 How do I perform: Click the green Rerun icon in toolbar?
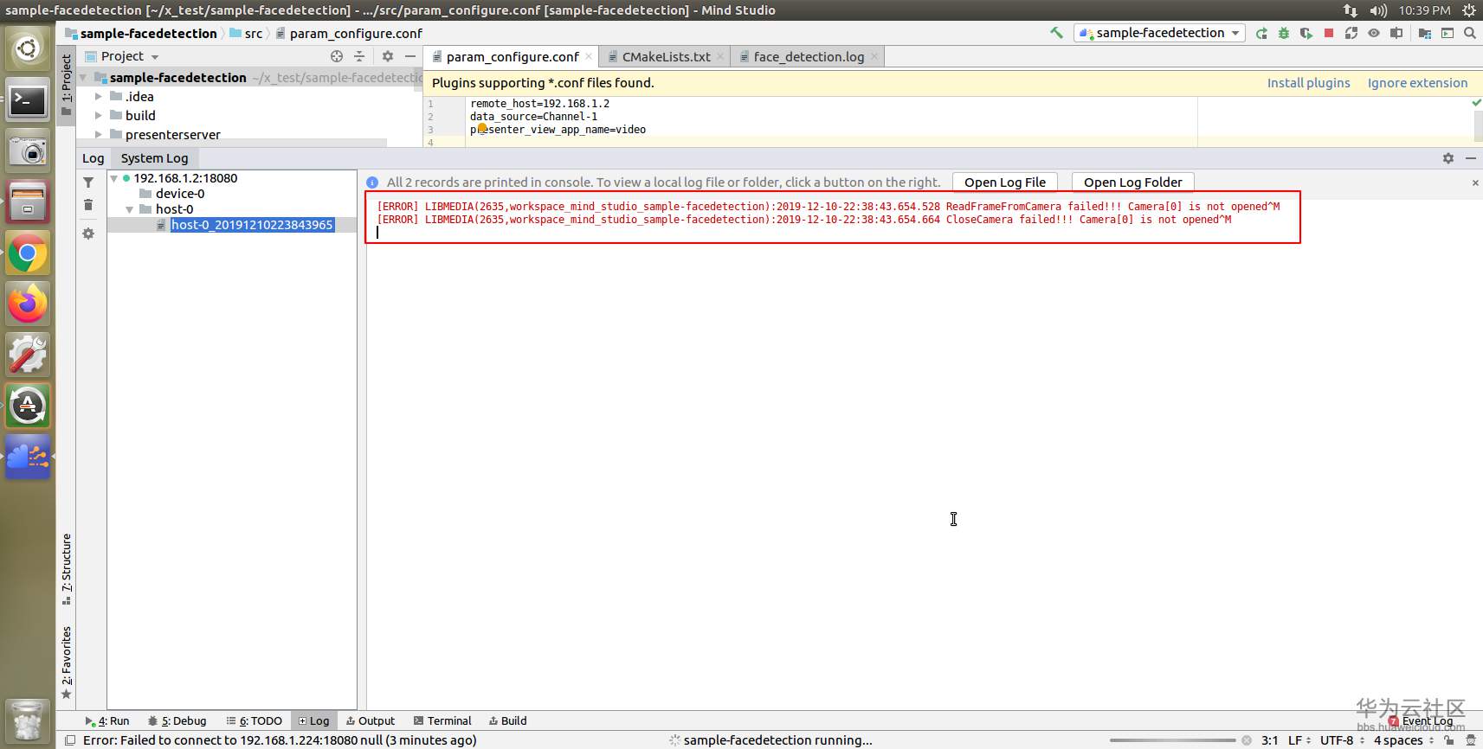pyautogui.click(x=1261, y=33)
